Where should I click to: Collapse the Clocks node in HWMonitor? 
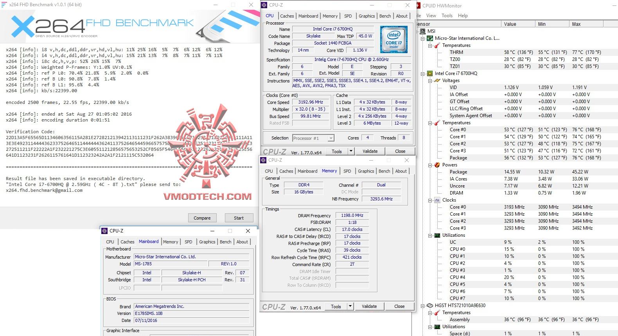tap(430, 200)
